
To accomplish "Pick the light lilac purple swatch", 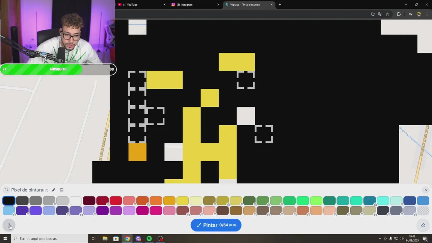I will pyautogui.click(x=129, y=211).
